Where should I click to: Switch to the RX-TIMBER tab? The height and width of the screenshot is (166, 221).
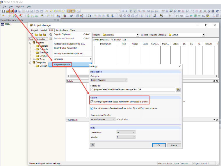tap(116, 40)
